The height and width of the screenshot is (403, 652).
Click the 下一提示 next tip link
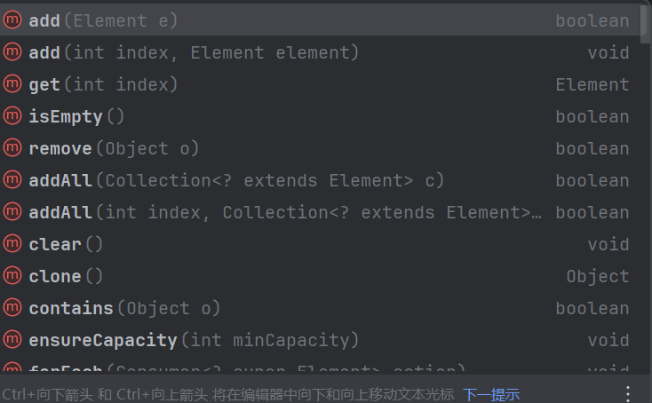pos(490,394)
